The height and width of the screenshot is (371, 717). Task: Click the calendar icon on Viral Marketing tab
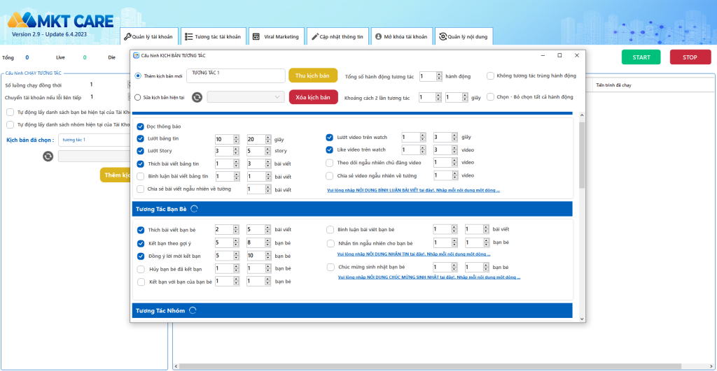tap(256, 36)
